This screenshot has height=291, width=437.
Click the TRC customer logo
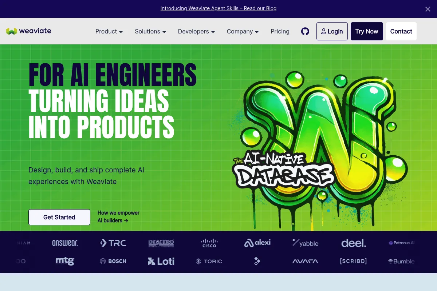point(113,243)
